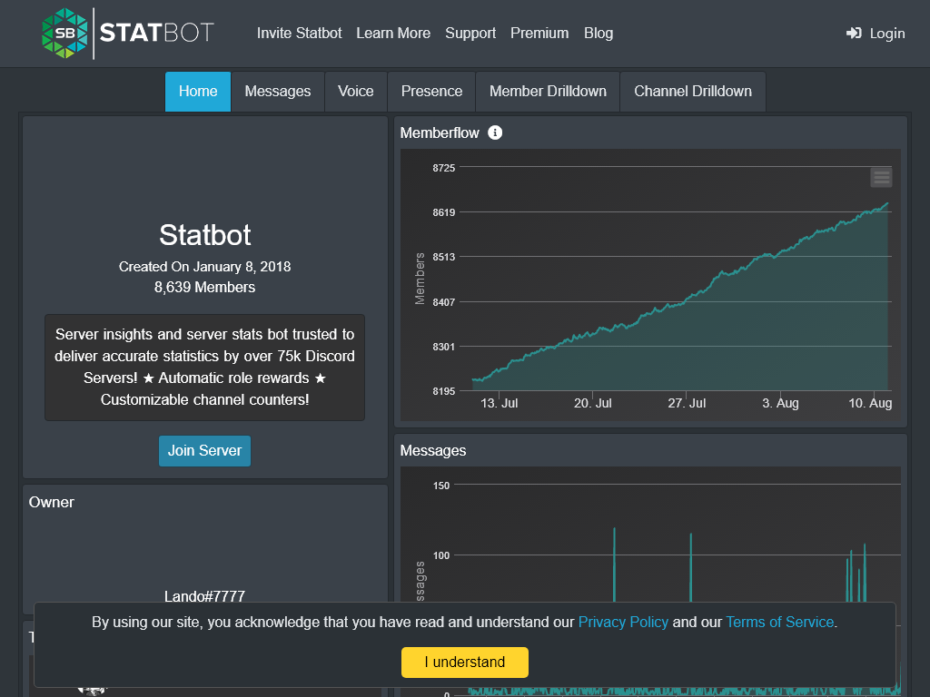
Task: Switch to the Channel Drilldown tab
Action: point(692,91)
